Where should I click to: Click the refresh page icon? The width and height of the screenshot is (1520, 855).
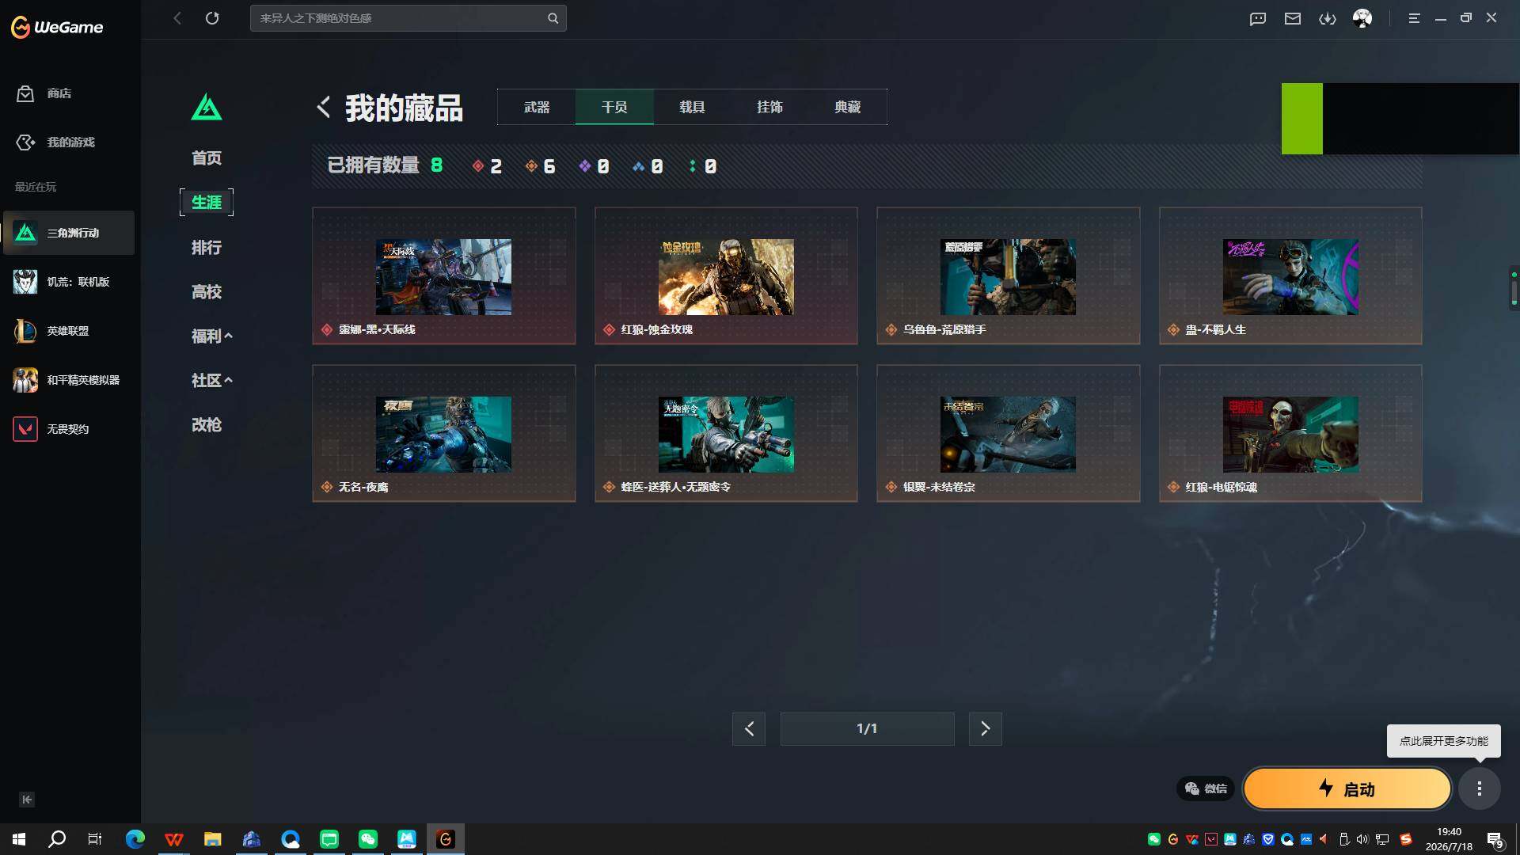(212, 18)
